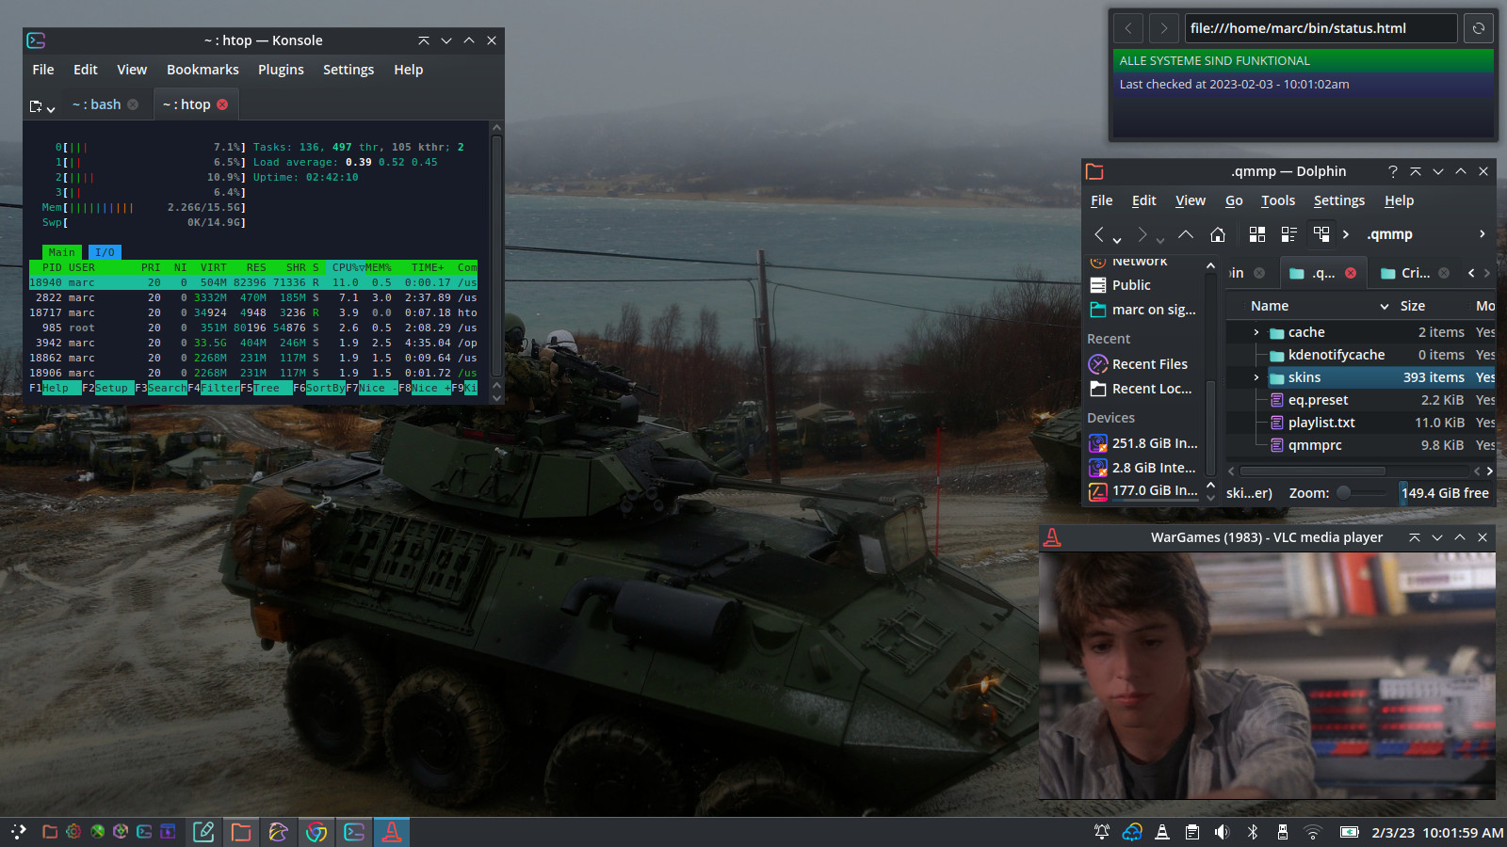Click the 149.4 GiB free space bar

point(1445,493)
